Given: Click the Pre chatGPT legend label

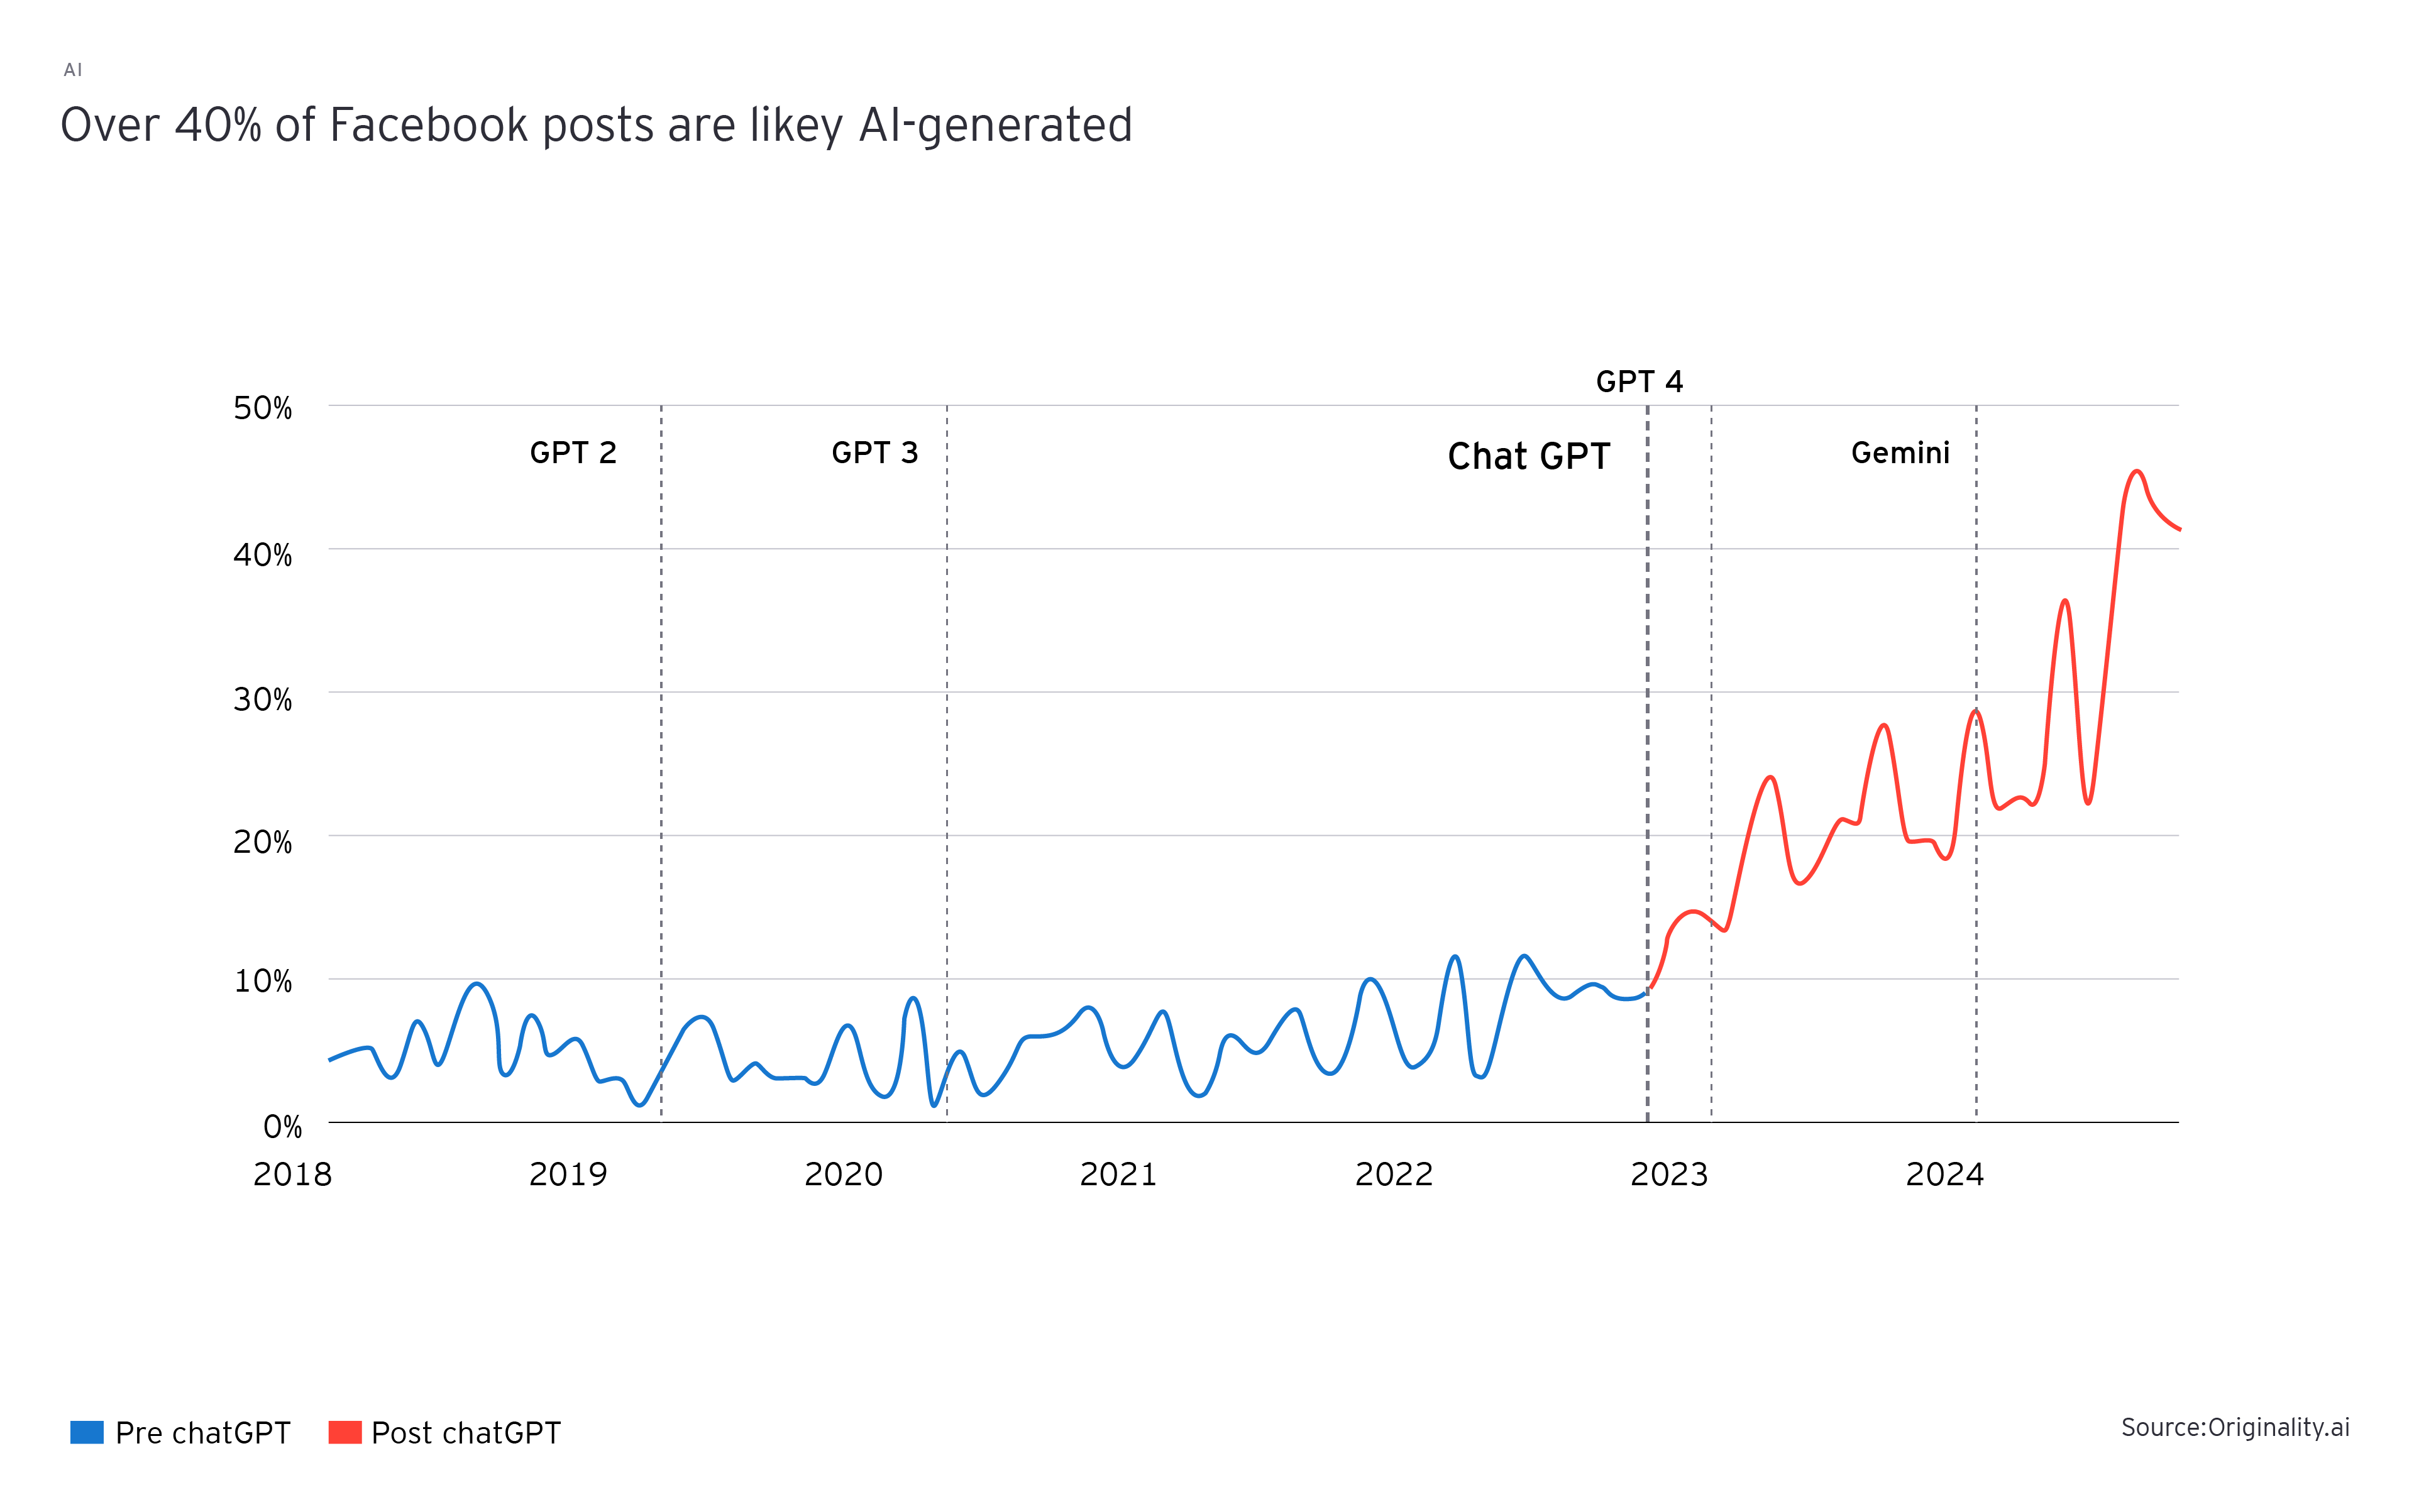Looking at the screenshot, I should tap(202, 1433).
